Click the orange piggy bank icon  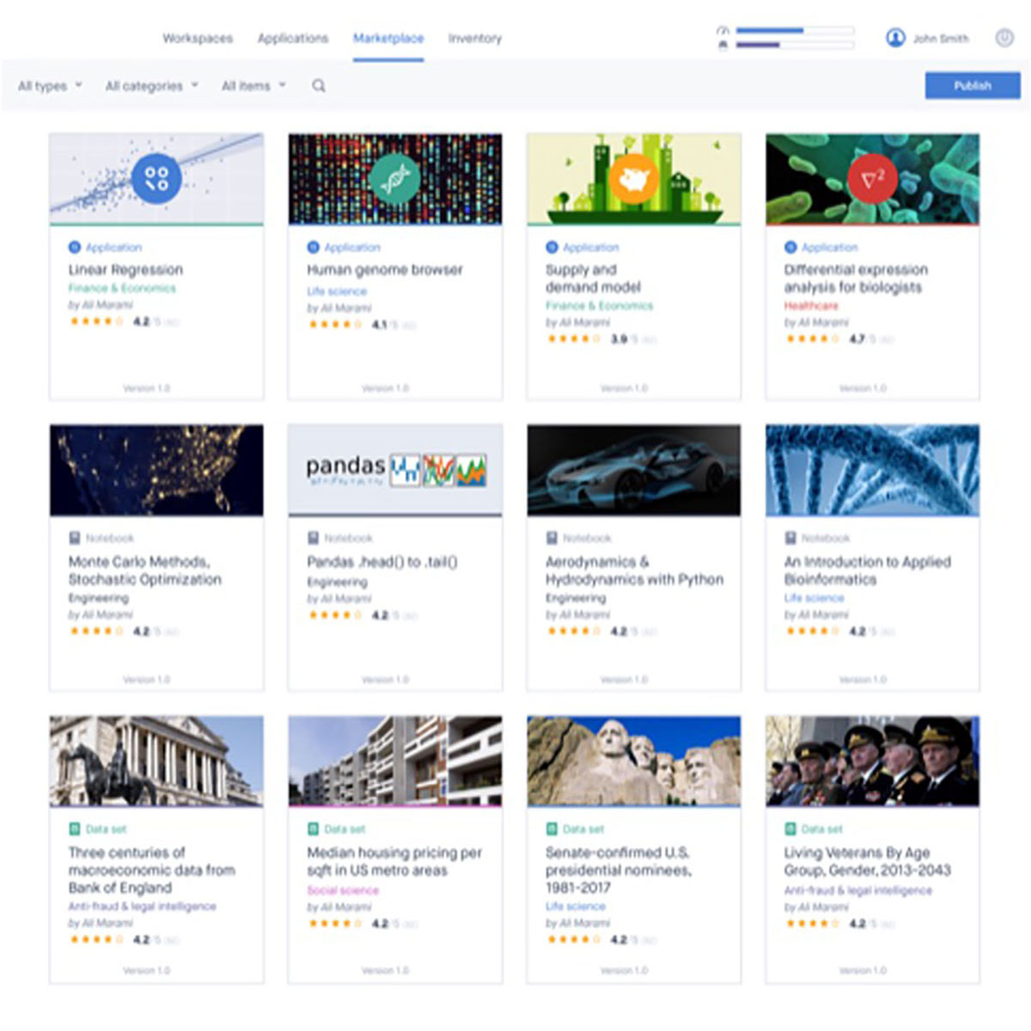point(634,178)
